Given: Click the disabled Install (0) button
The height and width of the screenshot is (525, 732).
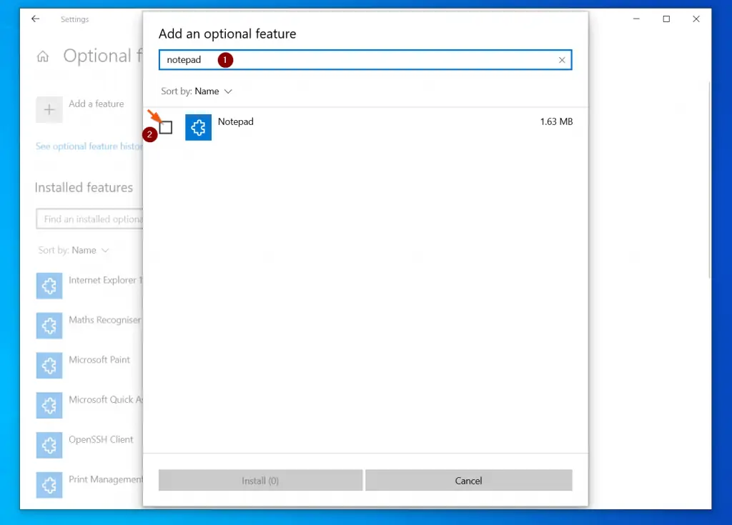Looking at the screenshot, I should [260, 480].
